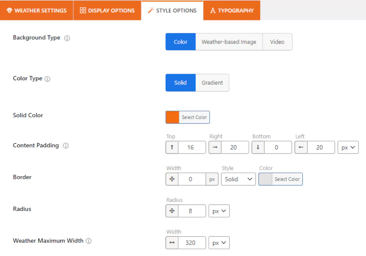This screenshot has height=256, width=366.
Task: Click the top padding up-arrow icon
Action: point(172,147)
